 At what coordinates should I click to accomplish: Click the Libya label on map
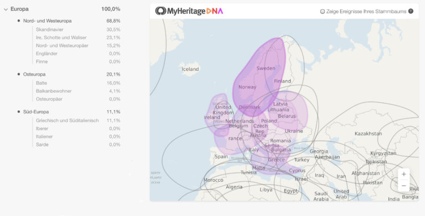[266, 189]
